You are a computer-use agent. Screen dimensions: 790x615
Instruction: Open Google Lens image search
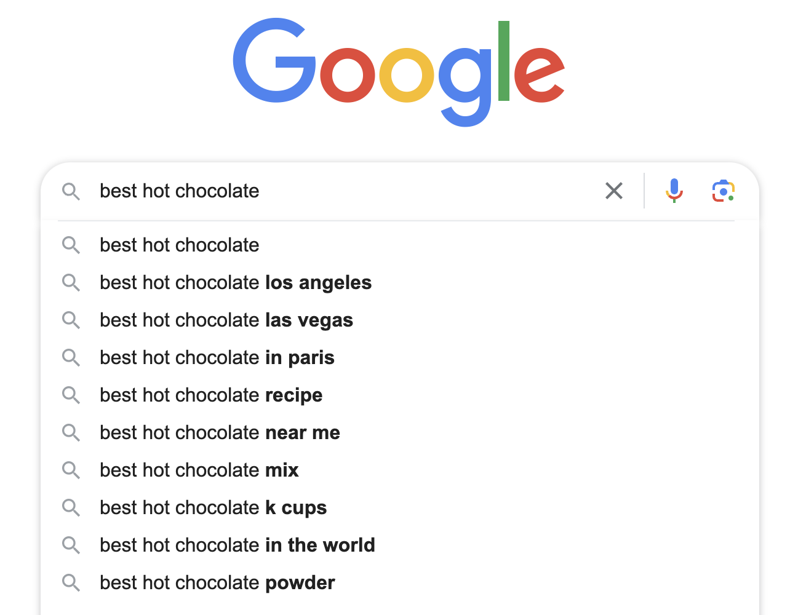723,191
